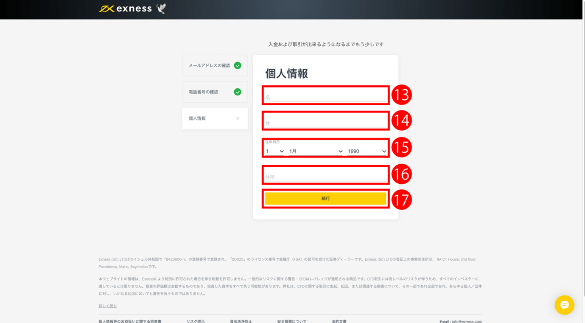Click the info@exness.com email link

467,321
